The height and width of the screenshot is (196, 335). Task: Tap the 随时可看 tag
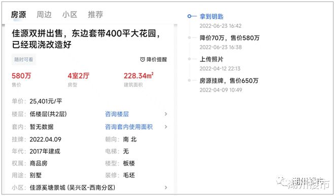click(23, 59)
